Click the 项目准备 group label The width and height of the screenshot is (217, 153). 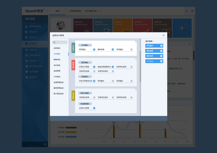[85, 62]
